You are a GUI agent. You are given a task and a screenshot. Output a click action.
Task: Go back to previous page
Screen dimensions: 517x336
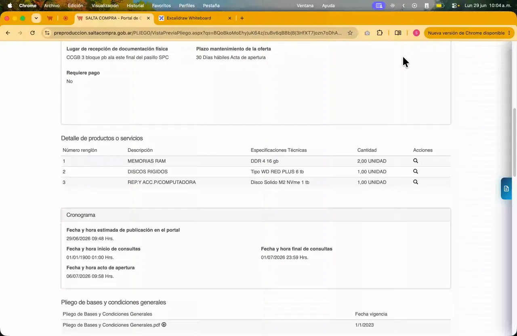[x=8, y=33]
